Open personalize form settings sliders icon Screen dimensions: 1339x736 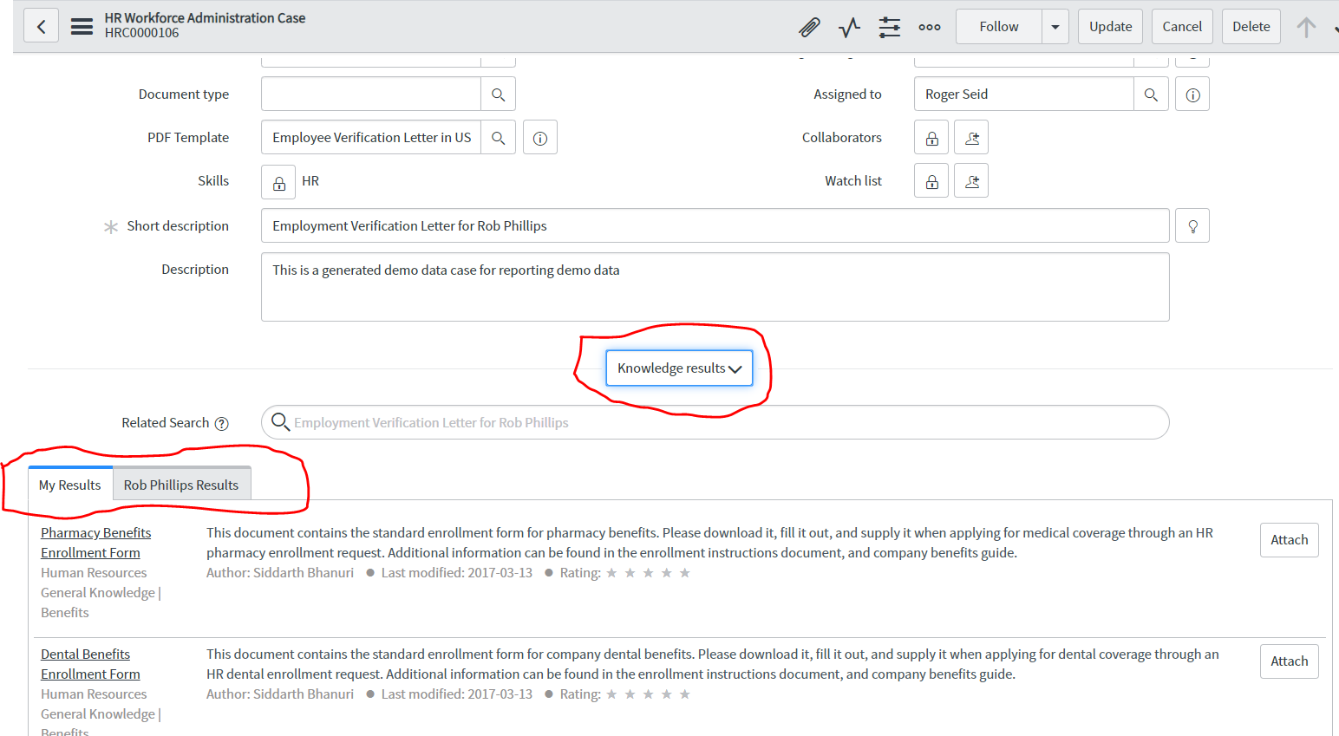pyautogui.click(x=890, y=27)
